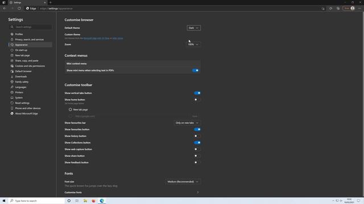Toggle Show favourites button
Image resolution: width=364 pixels, height=204 pixels.
click(197, 130)
